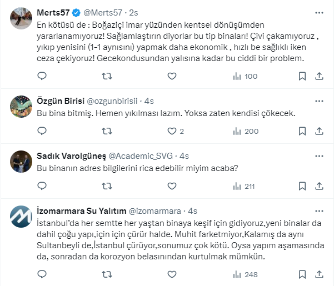
Task: Open more options on Özgün Birisi tweet
Action: (x=319, y=101)
